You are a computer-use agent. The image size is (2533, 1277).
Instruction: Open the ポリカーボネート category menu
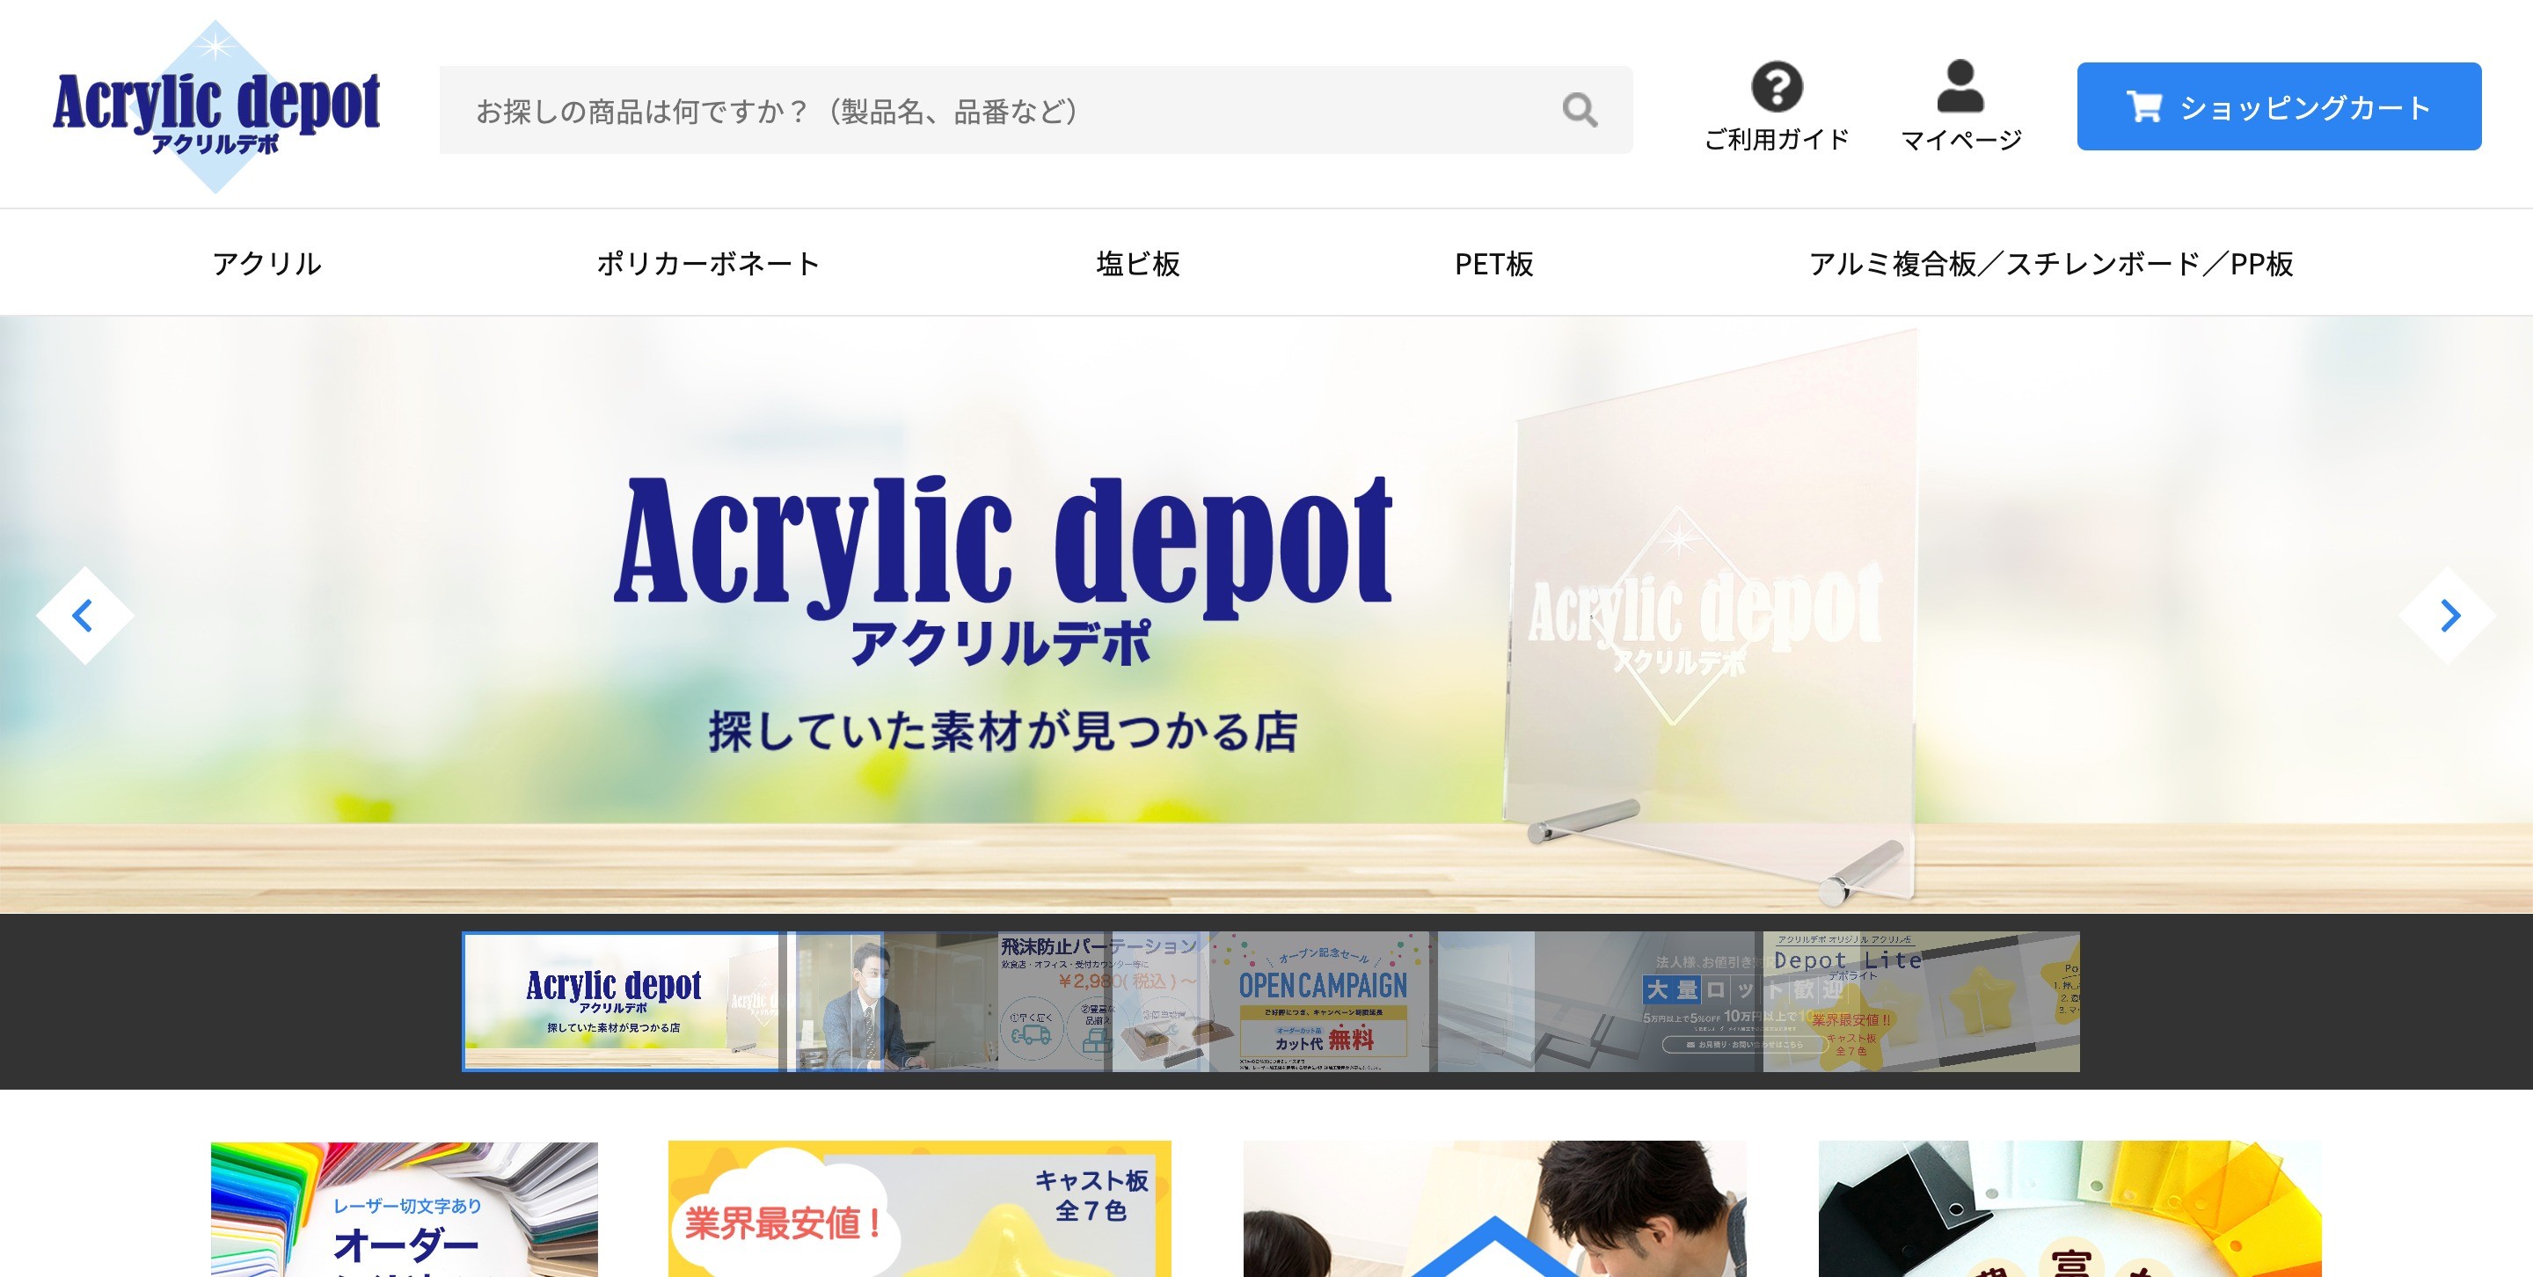tap(708, 262)
